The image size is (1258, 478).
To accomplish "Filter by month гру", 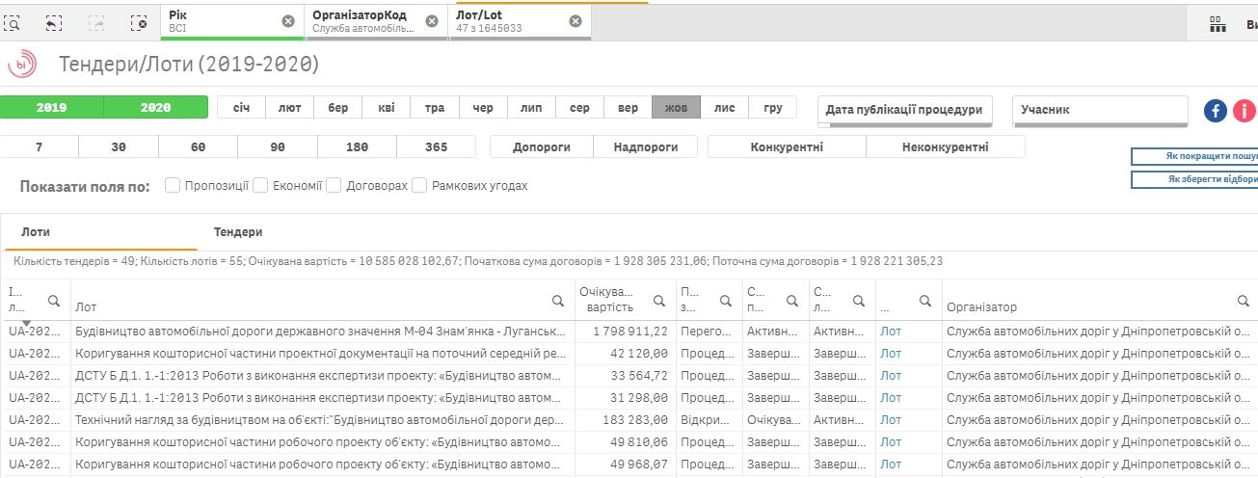I will point(773,107).
